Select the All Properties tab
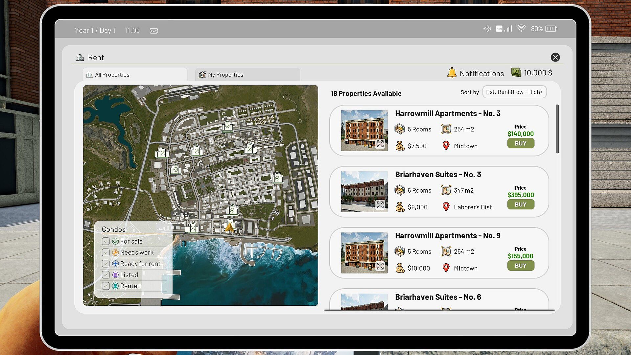The height and width of the screenshot is (355, 631). click(135, 75)
